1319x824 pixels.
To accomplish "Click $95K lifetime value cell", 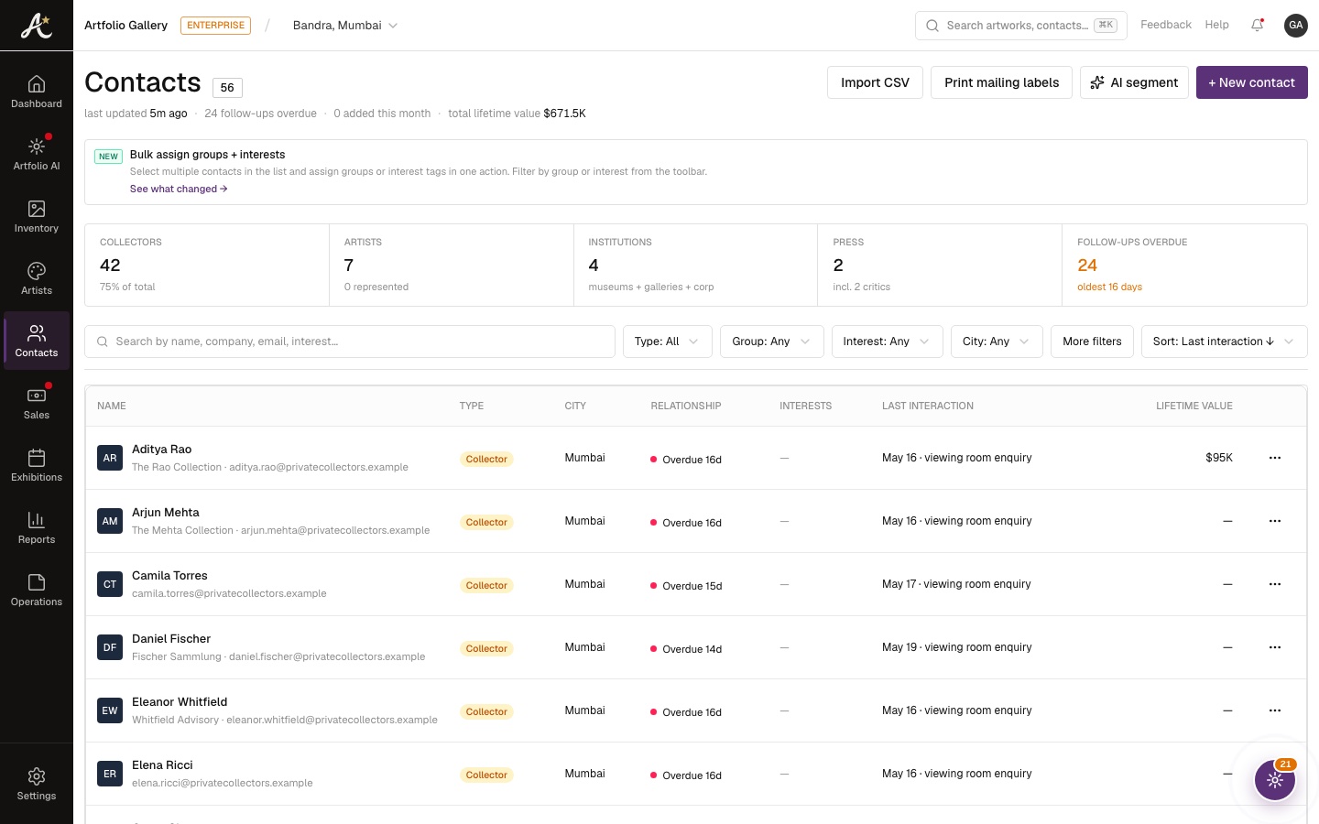I will point(1218,458).
